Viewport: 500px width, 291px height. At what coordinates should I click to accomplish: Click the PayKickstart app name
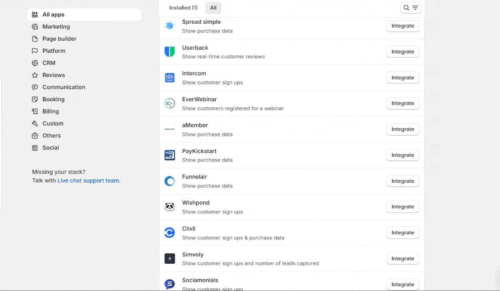pos(199,151)
